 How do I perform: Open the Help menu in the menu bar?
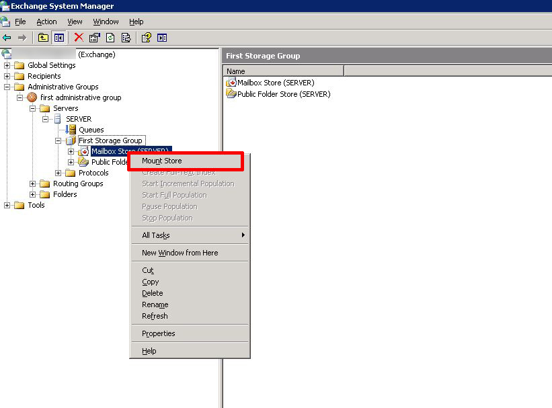[136, 22]
